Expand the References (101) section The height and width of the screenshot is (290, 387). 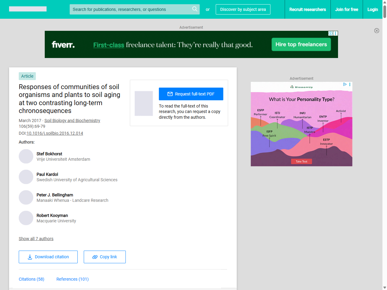point(72,279)
